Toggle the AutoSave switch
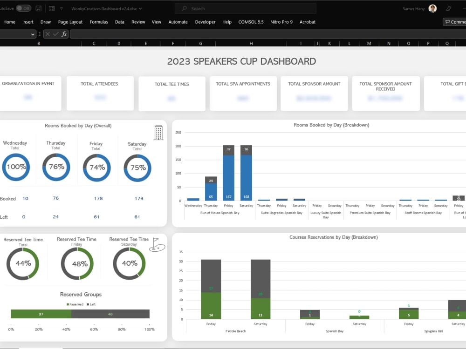The image size is (466, 349). click(23, 8)
